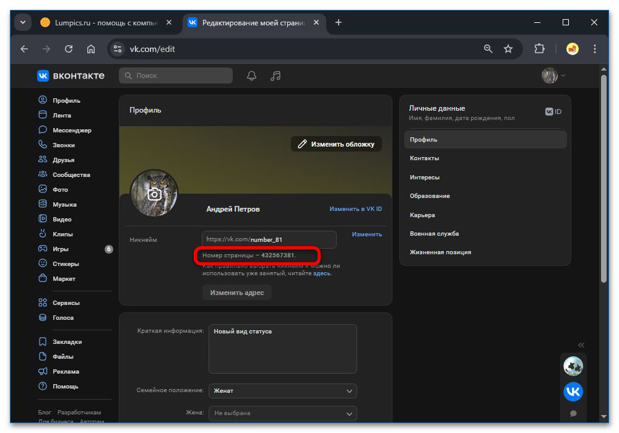The width and height of the screenshot is (619, 433).
Task: Open new browser tab plus button
Action: tap(339, 22)
